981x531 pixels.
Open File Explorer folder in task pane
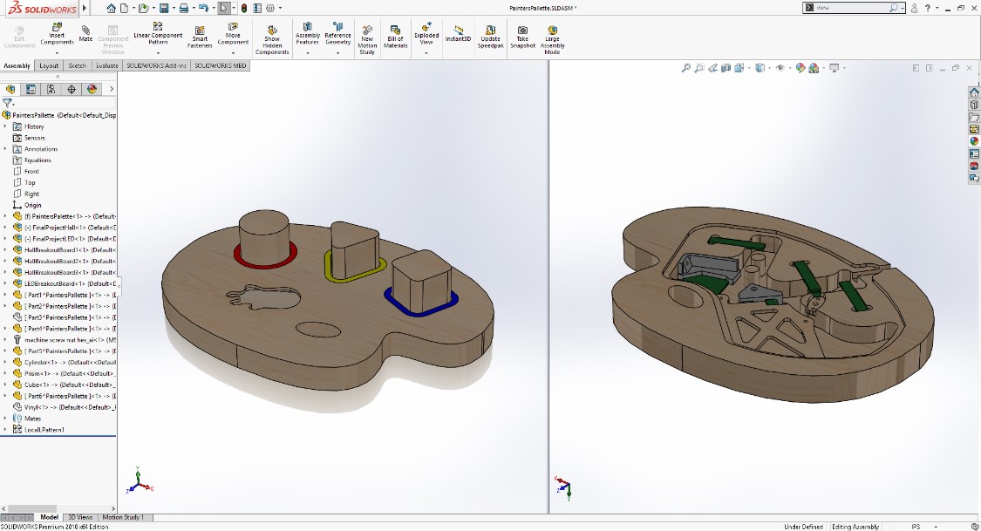coord(974,117)
